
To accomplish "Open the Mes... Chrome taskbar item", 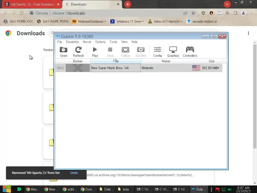I will click(x=33, y=189).
